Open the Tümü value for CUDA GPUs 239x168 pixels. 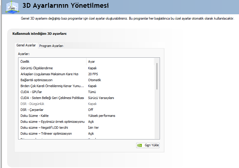92,92
